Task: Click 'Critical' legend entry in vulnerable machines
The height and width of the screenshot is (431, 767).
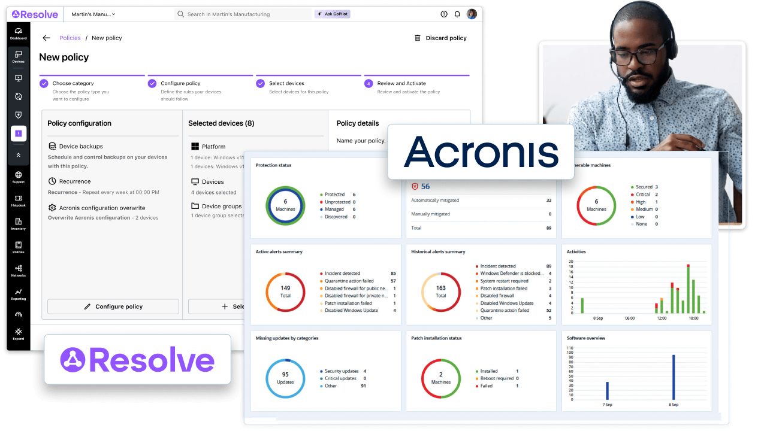Action: pos(643,195)
